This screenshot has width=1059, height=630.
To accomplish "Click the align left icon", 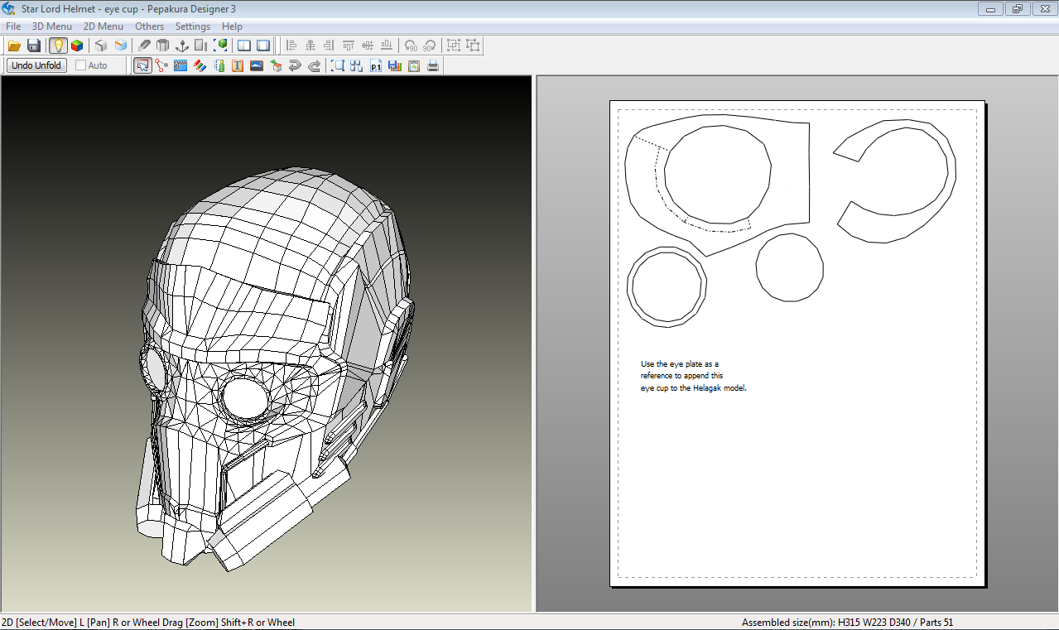I will 291,46.
